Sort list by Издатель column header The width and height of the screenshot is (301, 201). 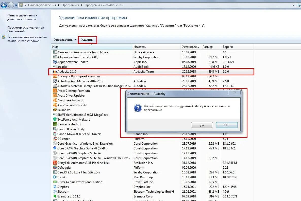click(x=156, y=47)
